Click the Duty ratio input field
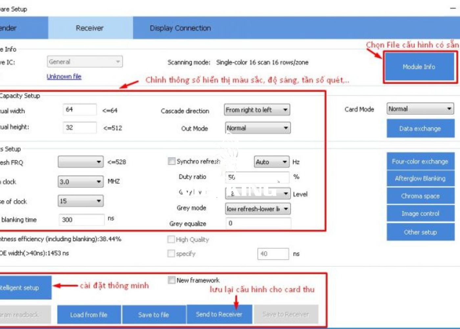Viewport: 460px width, 329px height. (257, 177)
